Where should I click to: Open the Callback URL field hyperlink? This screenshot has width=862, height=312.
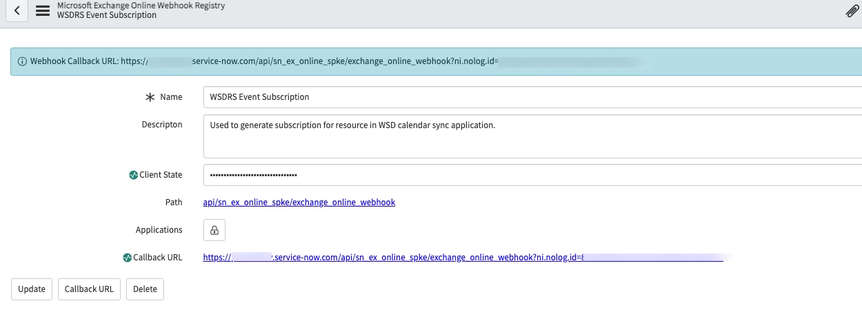pos(463,258)
